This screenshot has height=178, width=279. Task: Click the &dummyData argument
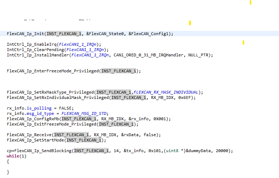point(198,151)
